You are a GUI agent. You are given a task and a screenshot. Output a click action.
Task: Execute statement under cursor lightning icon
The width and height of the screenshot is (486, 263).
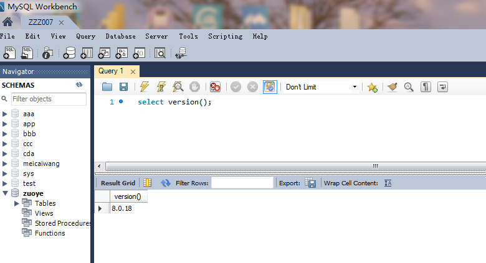(161, 87)
